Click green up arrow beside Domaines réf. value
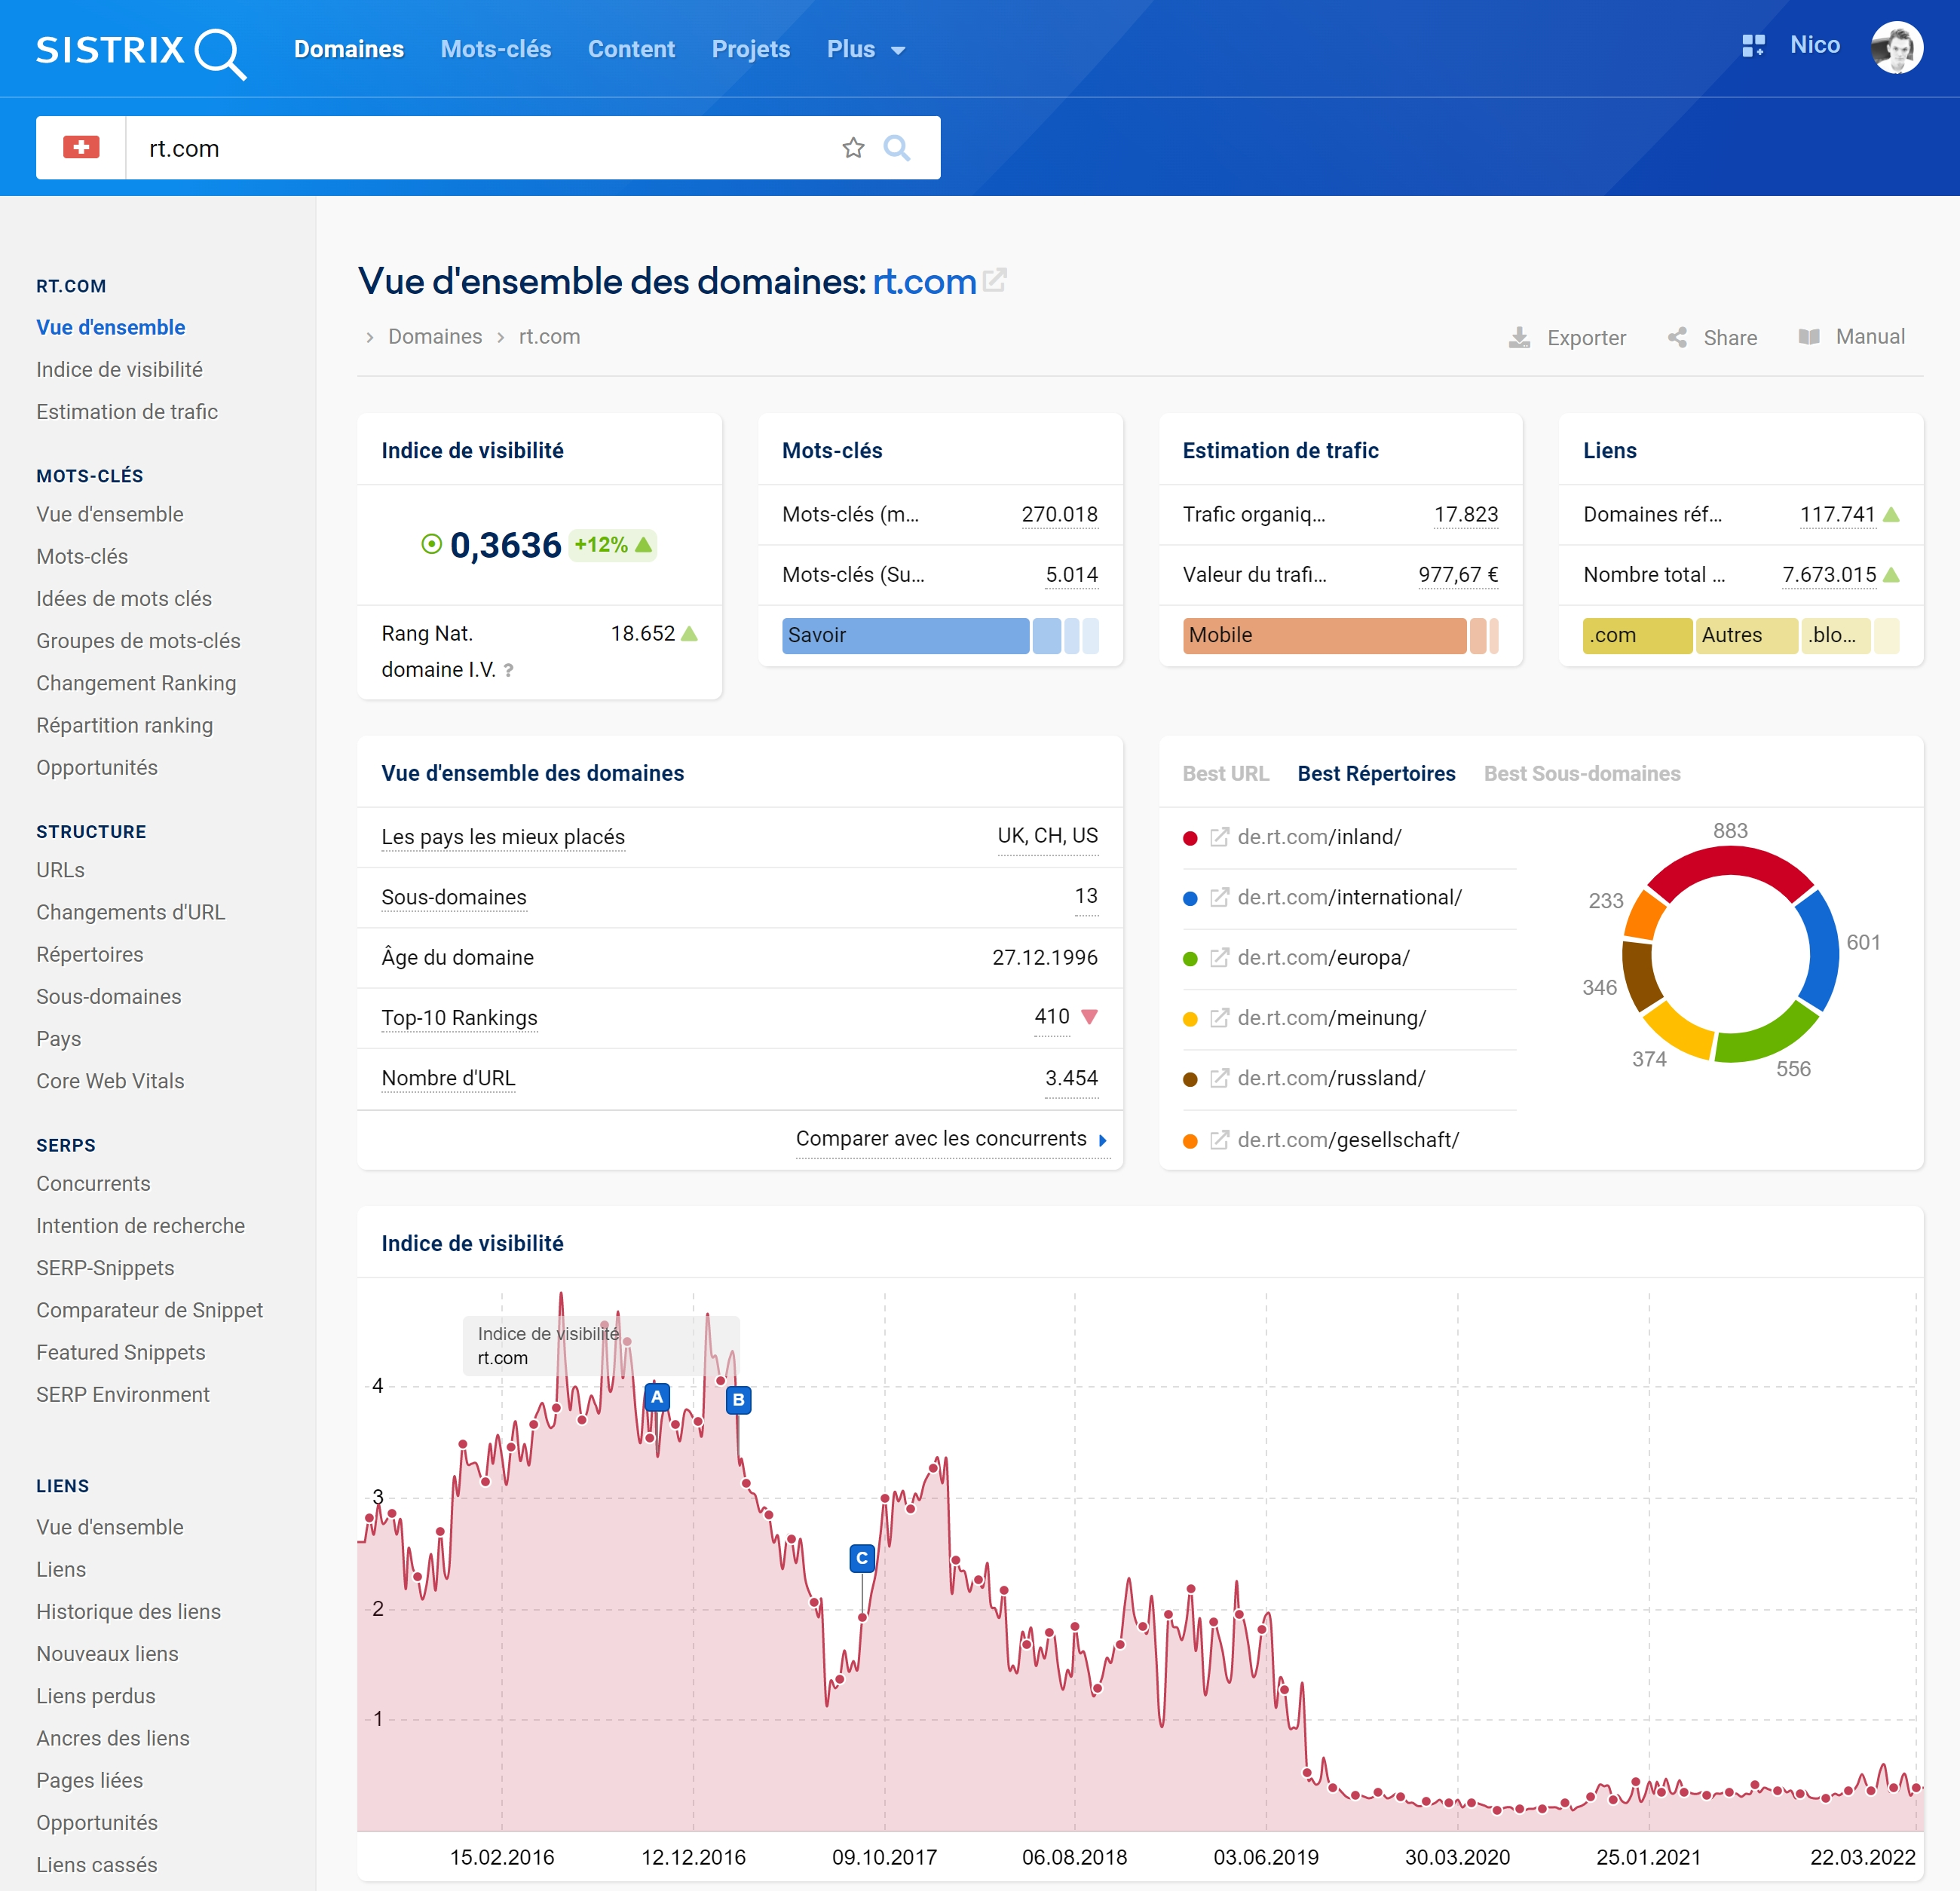Image resolution: width=1960 pixels, height=1891 pixels. [1891, 514]
